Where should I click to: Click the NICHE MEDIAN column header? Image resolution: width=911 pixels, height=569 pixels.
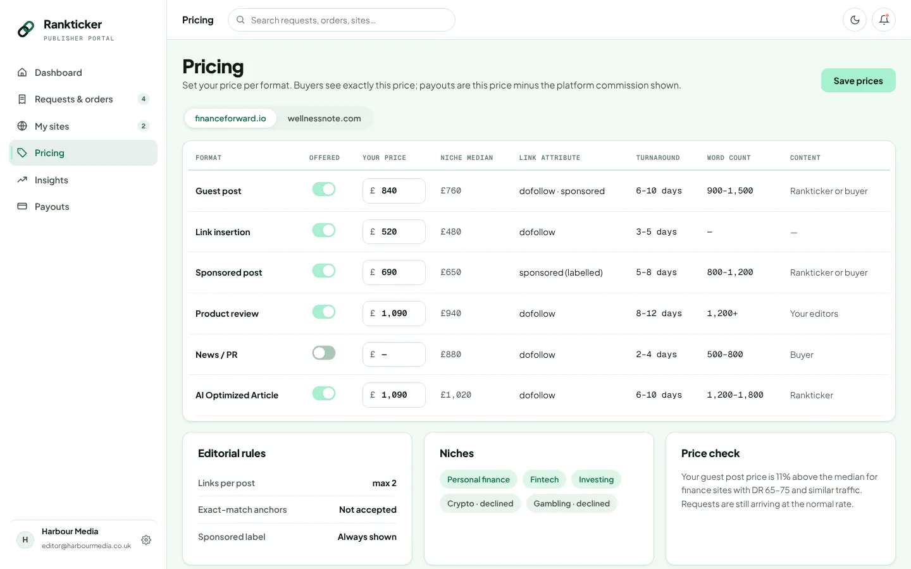[467, 158]
